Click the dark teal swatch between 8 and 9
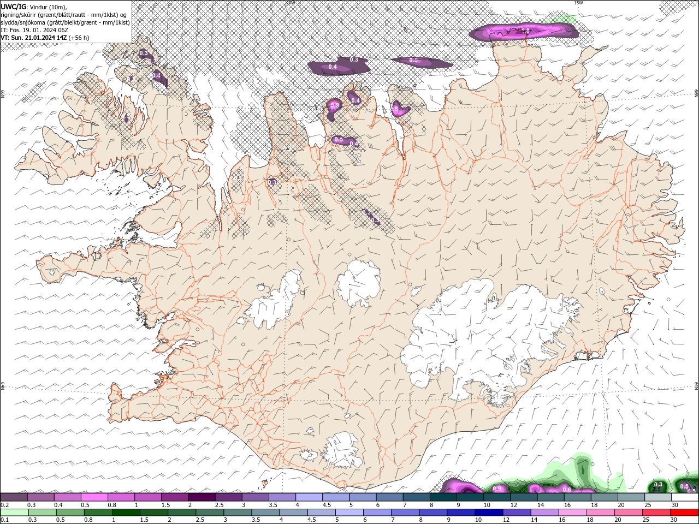Viewport: 699px width, 524px height. pos(443,497)
